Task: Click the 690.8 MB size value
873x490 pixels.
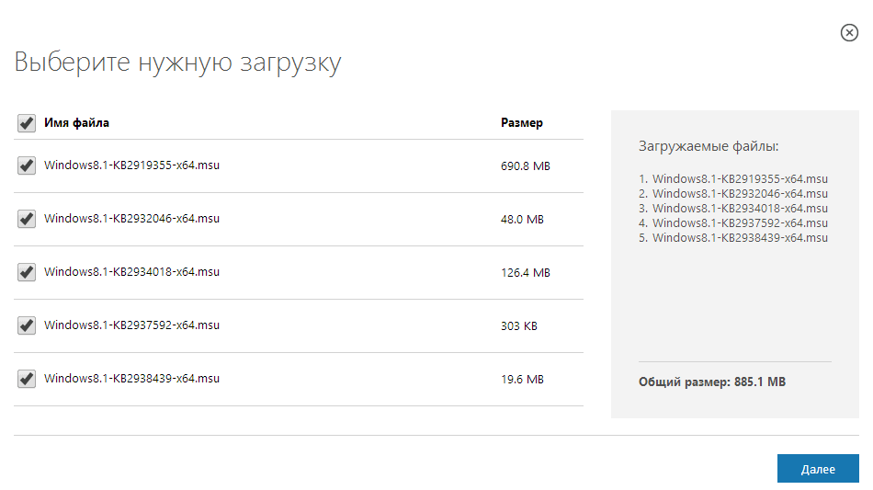Action: pos(525,165)
